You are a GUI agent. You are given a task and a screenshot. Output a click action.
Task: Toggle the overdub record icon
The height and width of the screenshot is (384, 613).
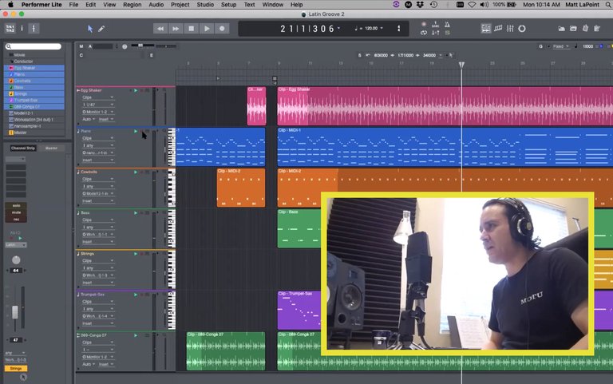[x=424, y=24]
